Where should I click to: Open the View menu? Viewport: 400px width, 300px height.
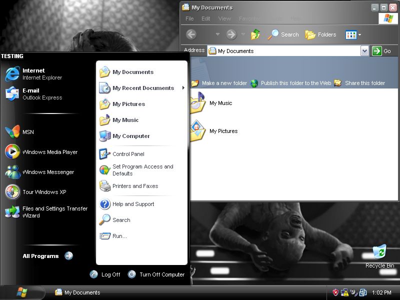(224, 18)
